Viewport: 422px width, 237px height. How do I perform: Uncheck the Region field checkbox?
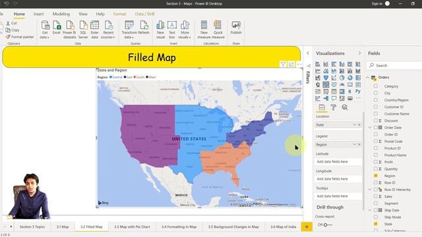pos(376,176)
